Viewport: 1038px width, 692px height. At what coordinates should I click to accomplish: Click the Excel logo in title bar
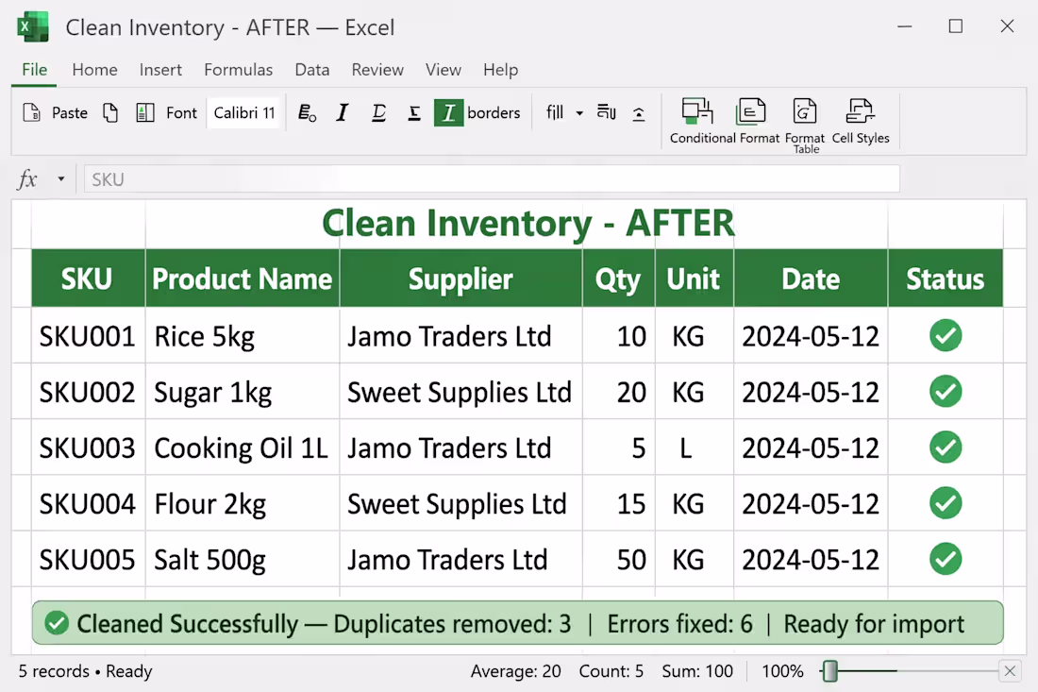32,27
